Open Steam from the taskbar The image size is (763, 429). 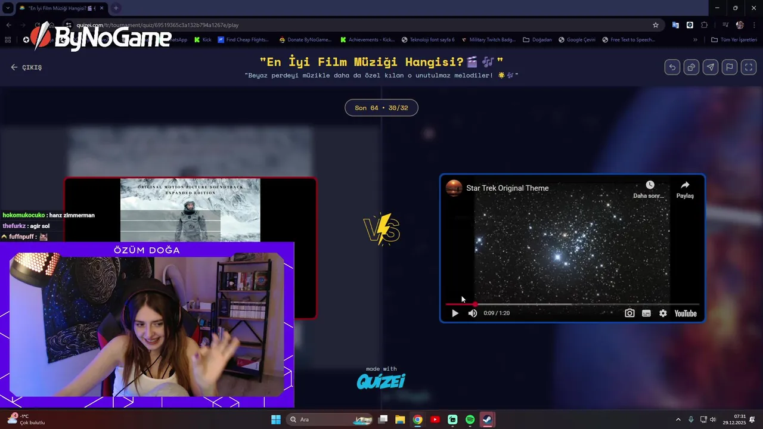coord(487,419)
